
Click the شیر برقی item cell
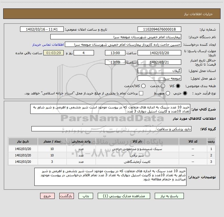pos(137,155)
